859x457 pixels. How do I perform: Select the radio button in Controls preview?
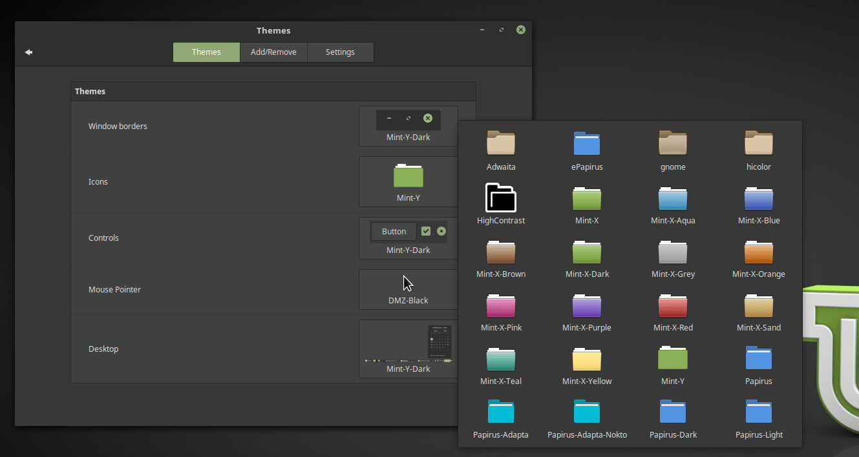point(441,230)
